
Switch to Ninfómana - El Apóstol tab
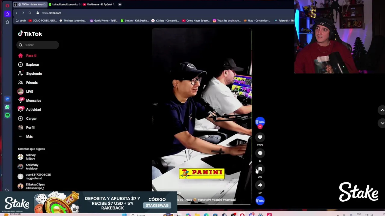pyautogui.click(x=99, y=4)
